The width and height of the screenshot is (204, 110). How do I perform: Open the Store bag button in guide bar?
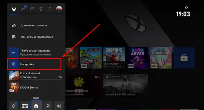36,106
